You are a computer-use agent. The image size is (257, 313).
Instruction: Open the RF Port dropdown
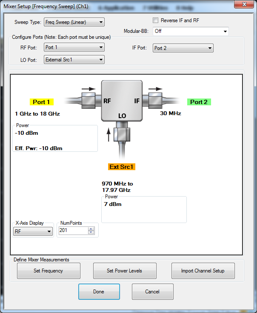coord(74,47)
